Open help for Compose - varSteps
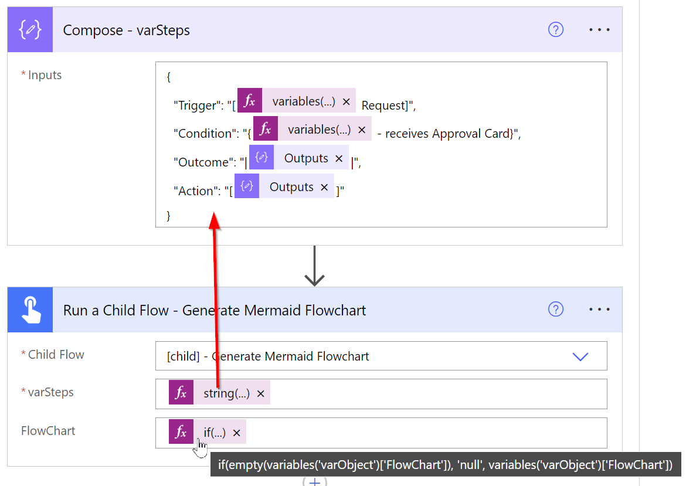This screenshot has height=486, width=686. [556, 29]
